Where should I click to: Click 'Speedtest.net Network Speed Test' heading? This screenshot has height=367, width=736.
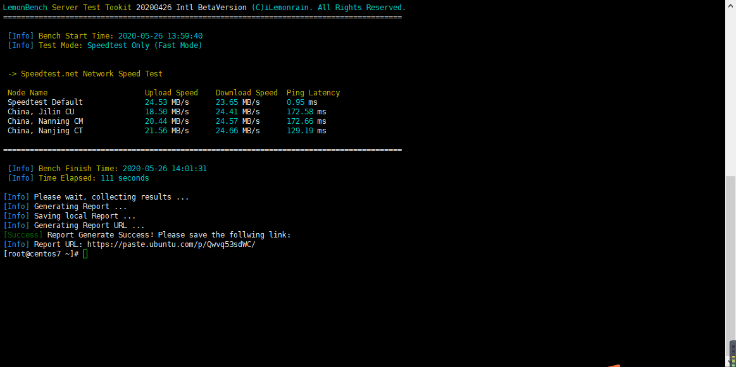pos(92,73)
